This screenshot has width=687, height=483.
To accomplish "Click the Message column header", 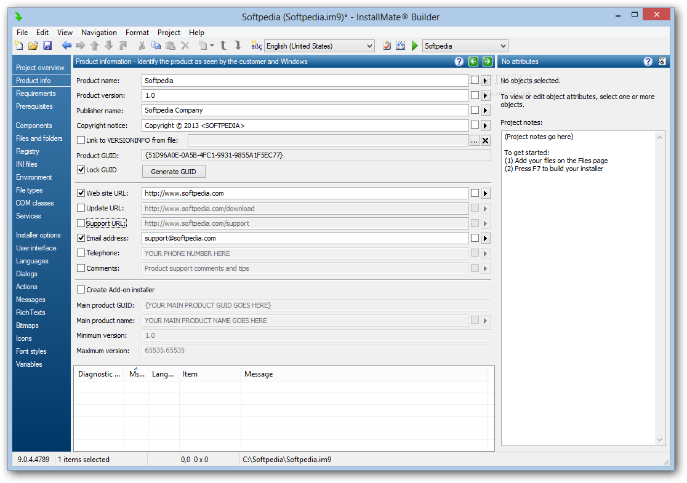I will point(259,374).
